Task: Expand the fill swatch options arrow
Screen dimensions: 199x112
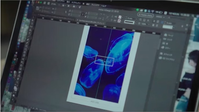Action: pos(123,18)
